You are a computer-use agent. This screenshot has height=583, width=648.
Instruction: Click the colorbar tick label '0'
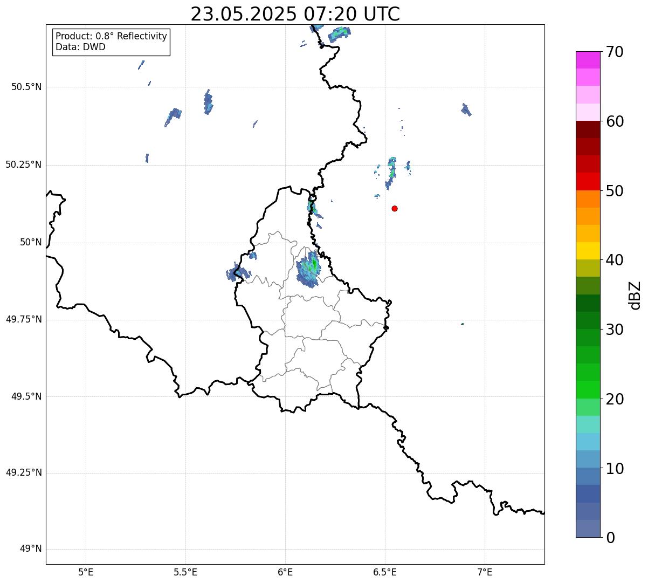tap(610, 538)
